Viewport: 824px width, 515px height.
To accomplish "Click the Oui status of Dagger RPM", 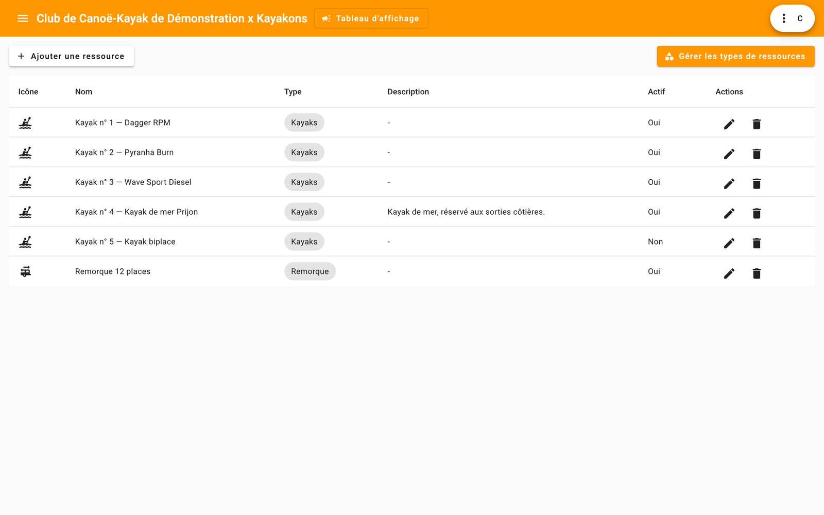I will coord(654,123).
